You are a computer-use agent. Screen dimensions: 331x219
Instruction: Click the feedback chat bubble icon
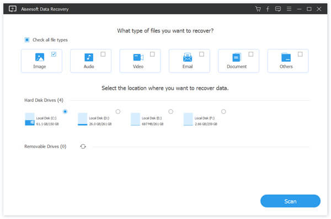[278, 9]
